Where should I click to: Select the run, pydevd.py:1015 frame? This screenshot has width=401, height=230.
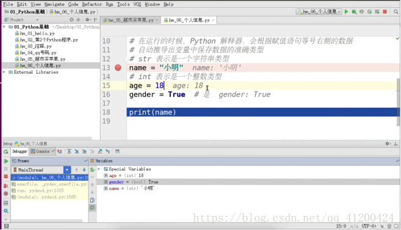(x=49, y=190)
